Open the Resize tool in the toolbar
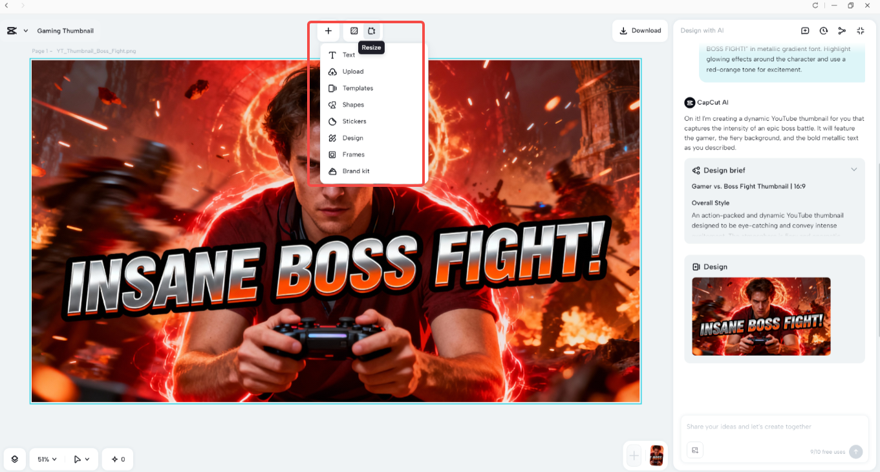The width and height of the screenshot is (880, 472). 372,30
